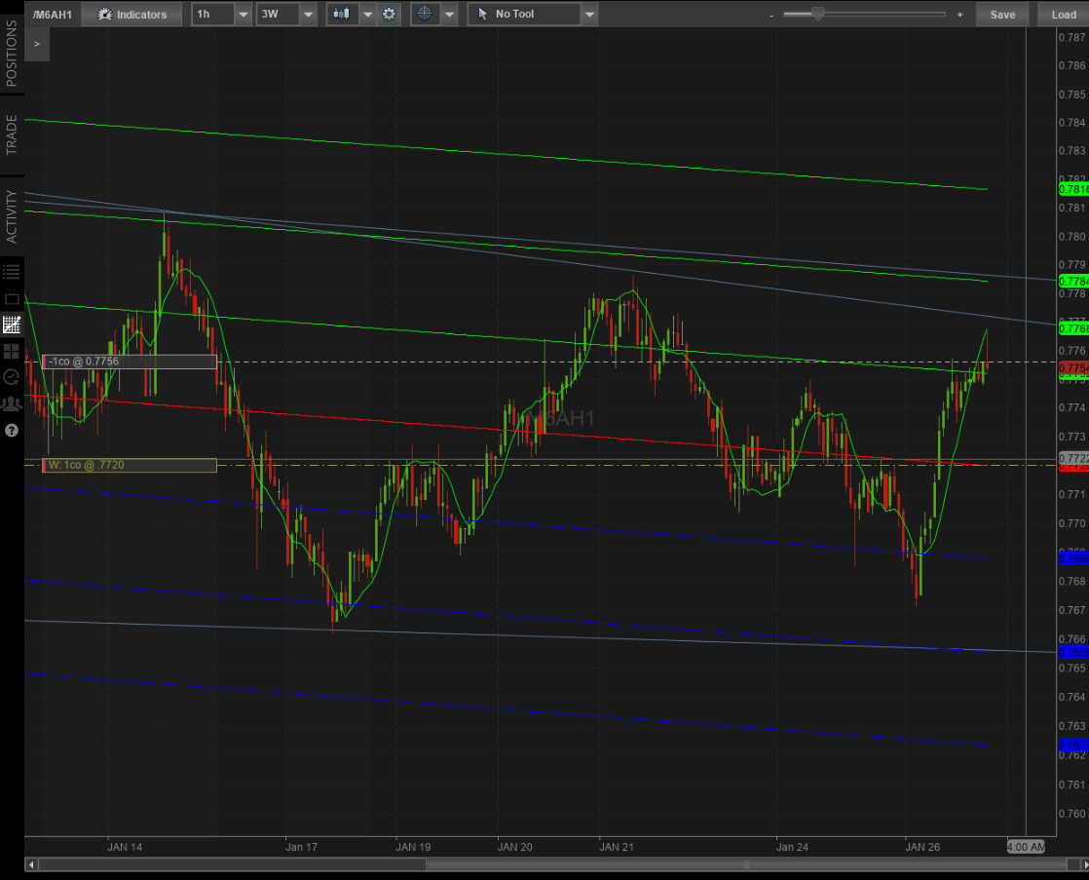Click the 0.760 price axis label
Viewport: 1089px width, 880px height.
[1072, 814]
